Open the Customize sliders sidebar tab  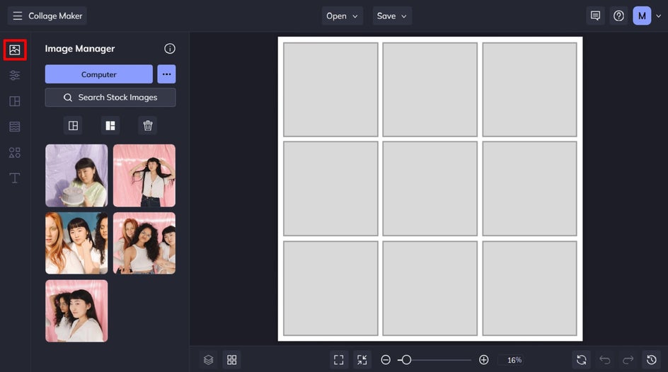(x=15, y=76)
